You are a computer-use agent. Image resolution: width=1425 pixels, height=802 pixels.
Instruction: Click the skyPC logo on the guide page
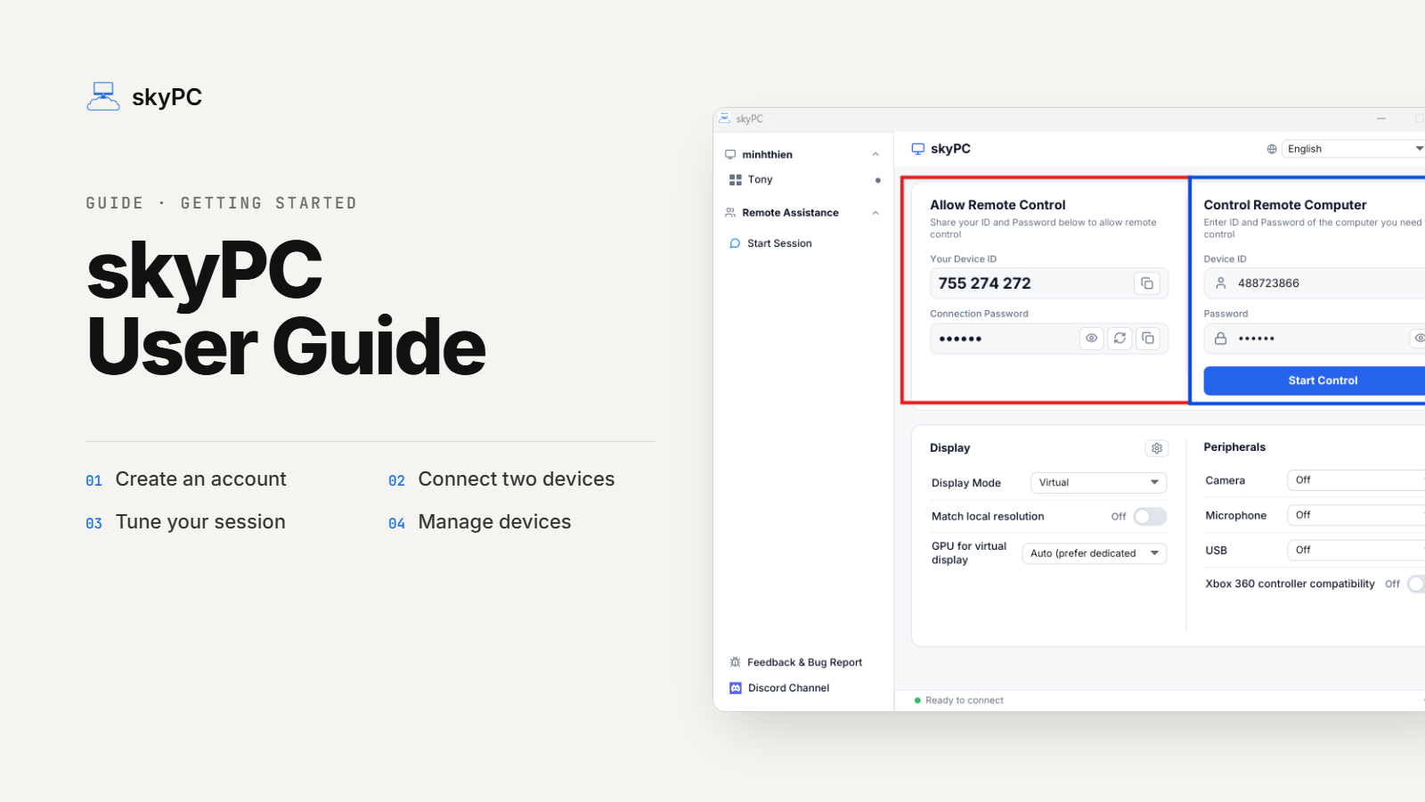pos(103,96)
